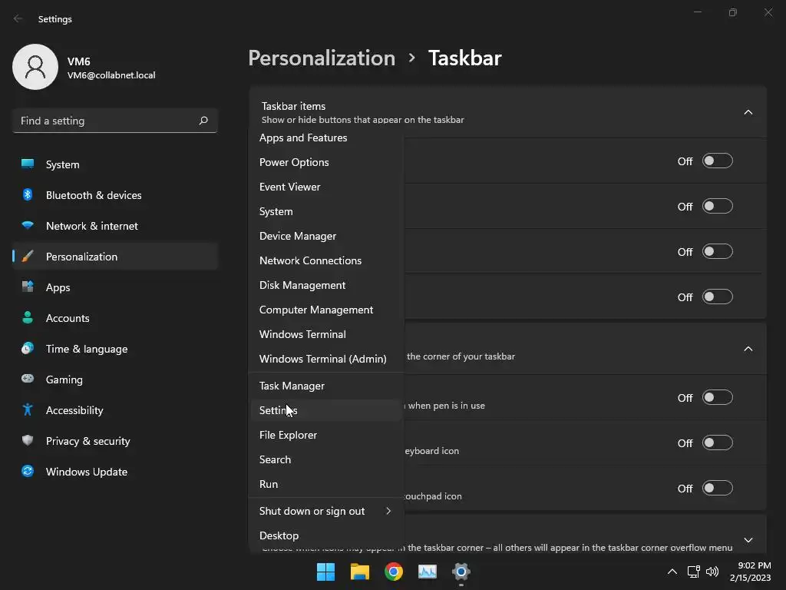Viewport: 786px width, 590px height.
Task: Collapse the taskbar corner icons section
Action: point(748,350)
